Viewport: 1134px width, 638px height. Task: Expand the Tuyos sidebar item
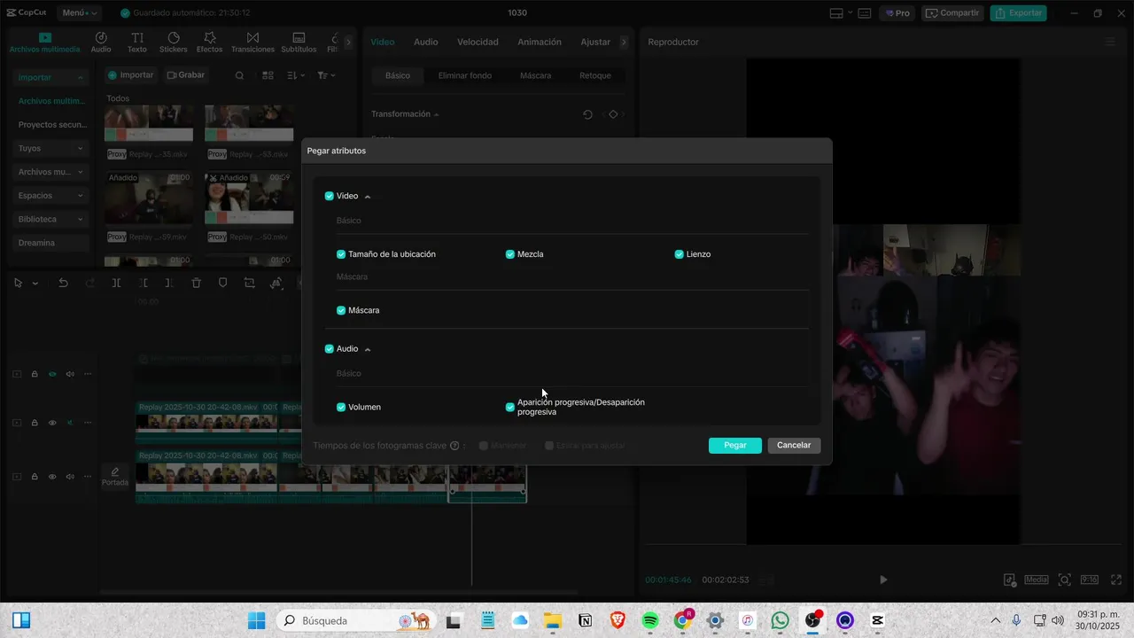51,149
